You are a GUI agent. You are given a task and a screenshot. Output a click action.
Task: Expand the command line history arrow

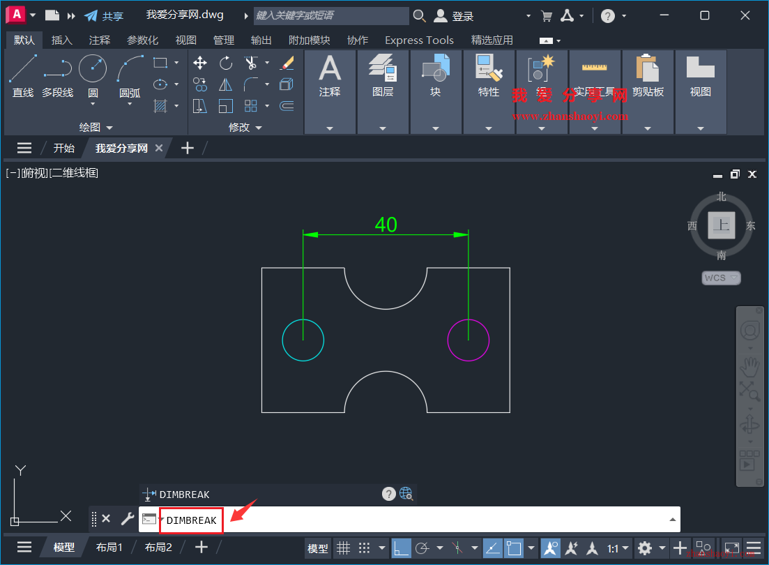coord(672,520)
